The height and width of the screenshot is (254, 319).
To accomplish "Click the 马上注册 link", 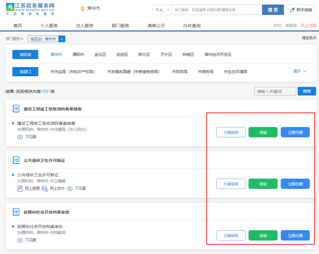I will (308, 26).
